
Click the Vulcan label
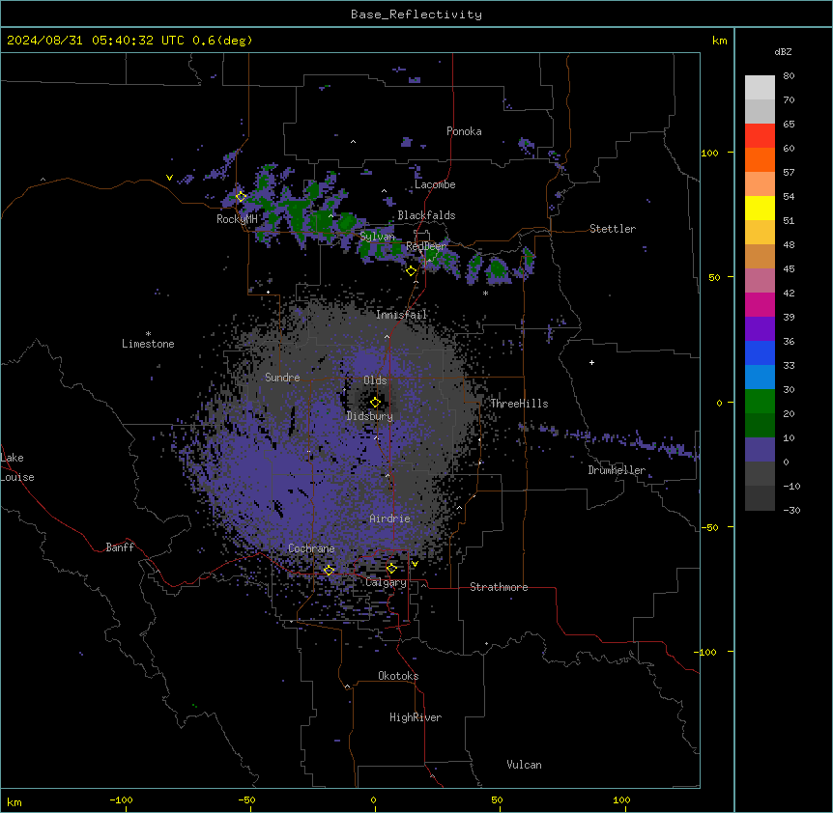[x=525, y=765]
